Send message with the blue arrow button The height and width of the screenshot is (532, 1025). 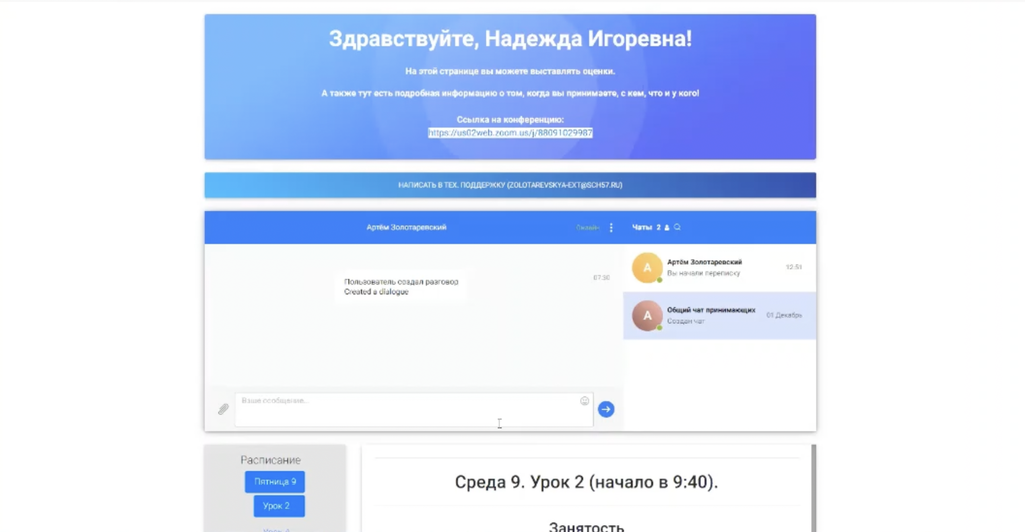tap(606, 409)
